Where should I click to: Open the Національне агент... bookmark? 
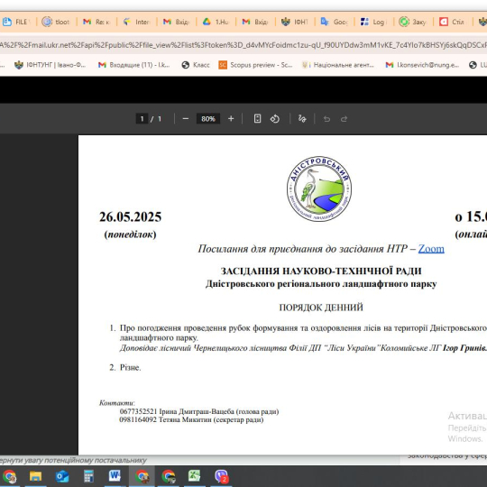338,65
